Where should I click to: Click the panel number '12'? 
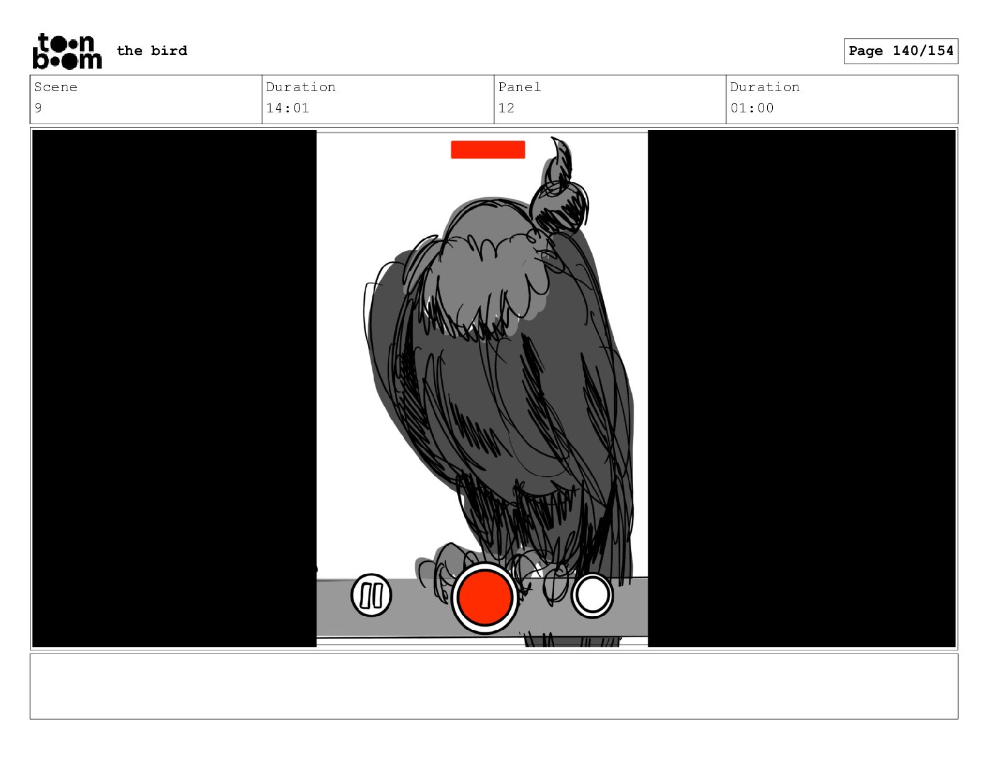(x=506, y=108)
